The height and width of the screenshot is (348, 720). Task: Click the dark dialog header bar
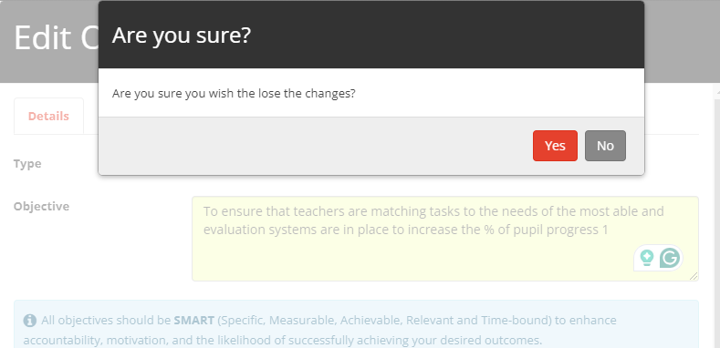(371, 35)
